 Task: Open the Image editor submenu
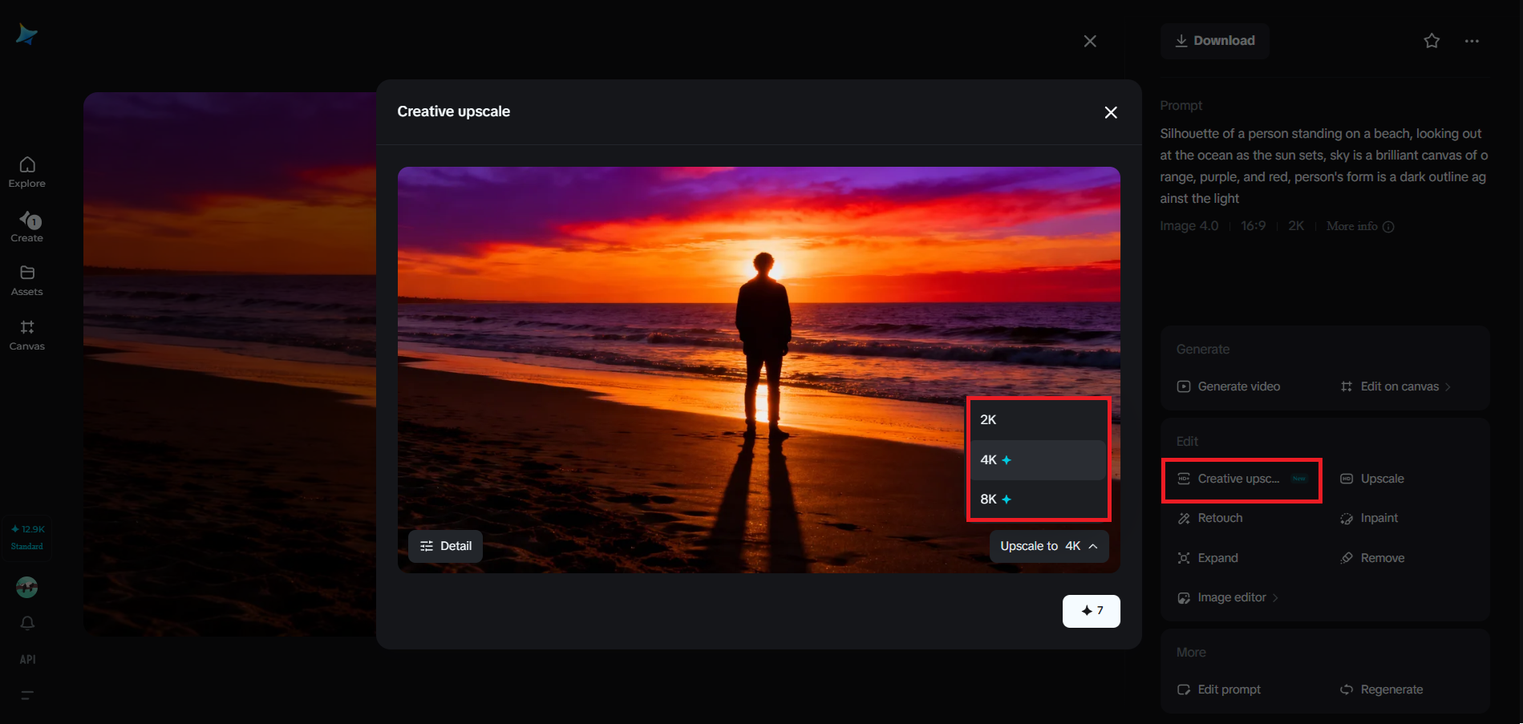1231,597
